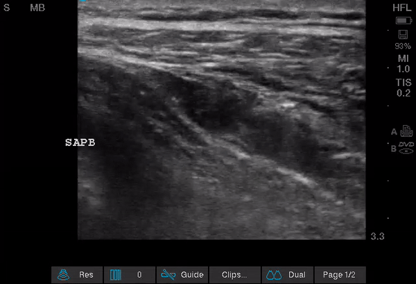Viewport: 416px width, 284px height.
Task: Go to Page 1/2 of controls
Action: pyautogui.click(x=340, y=275)
